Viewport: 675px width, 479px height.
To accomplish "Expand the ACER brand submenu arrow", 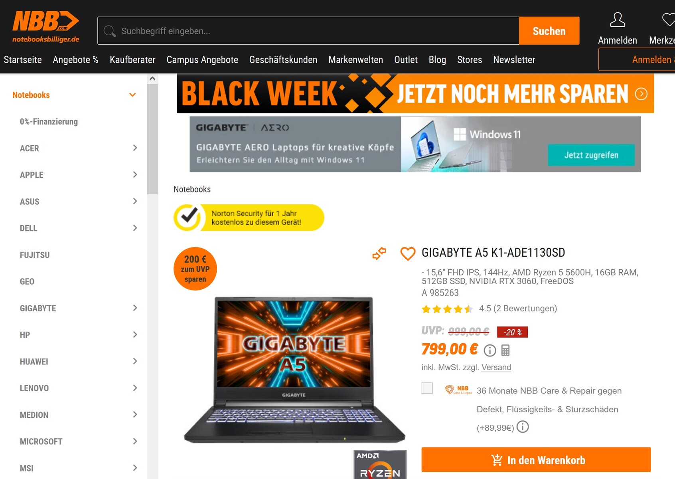I will point(135,148).
